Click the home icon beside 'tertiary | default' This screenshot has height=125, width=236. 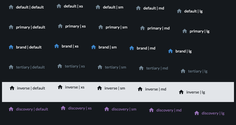pyautogui.click(x=11, y=67)
